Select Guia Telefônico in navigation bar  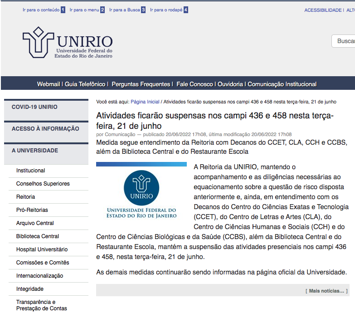85,84
